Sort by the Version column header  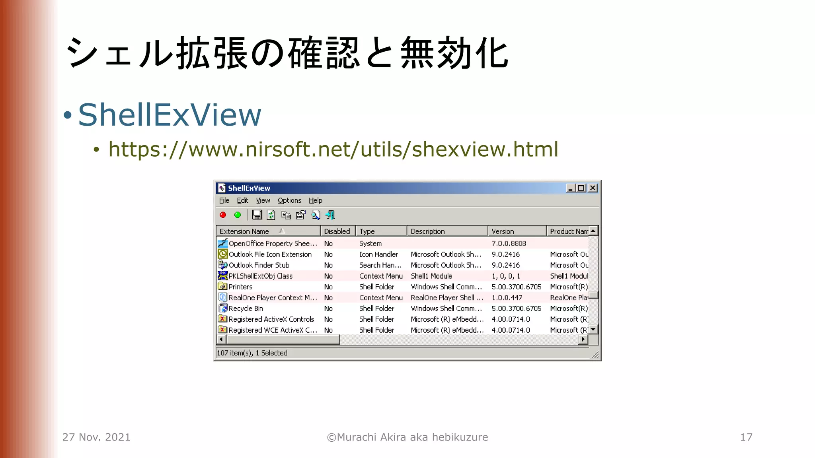pyautogui.click(x=517, y=231)
